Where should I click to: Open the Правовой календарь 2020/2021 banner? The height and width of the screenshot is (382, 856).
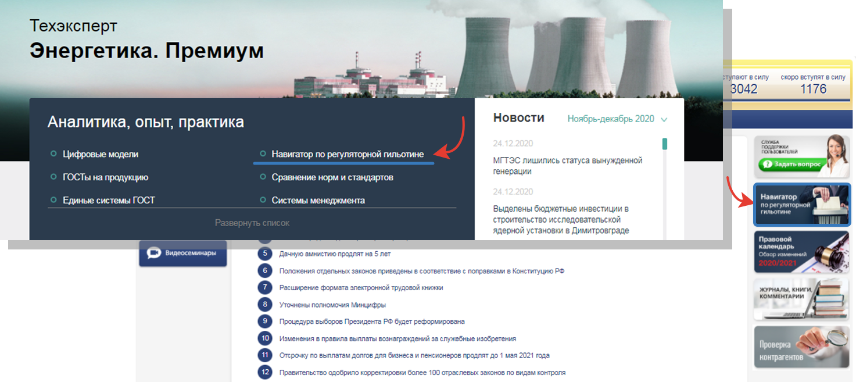[802, 252]
